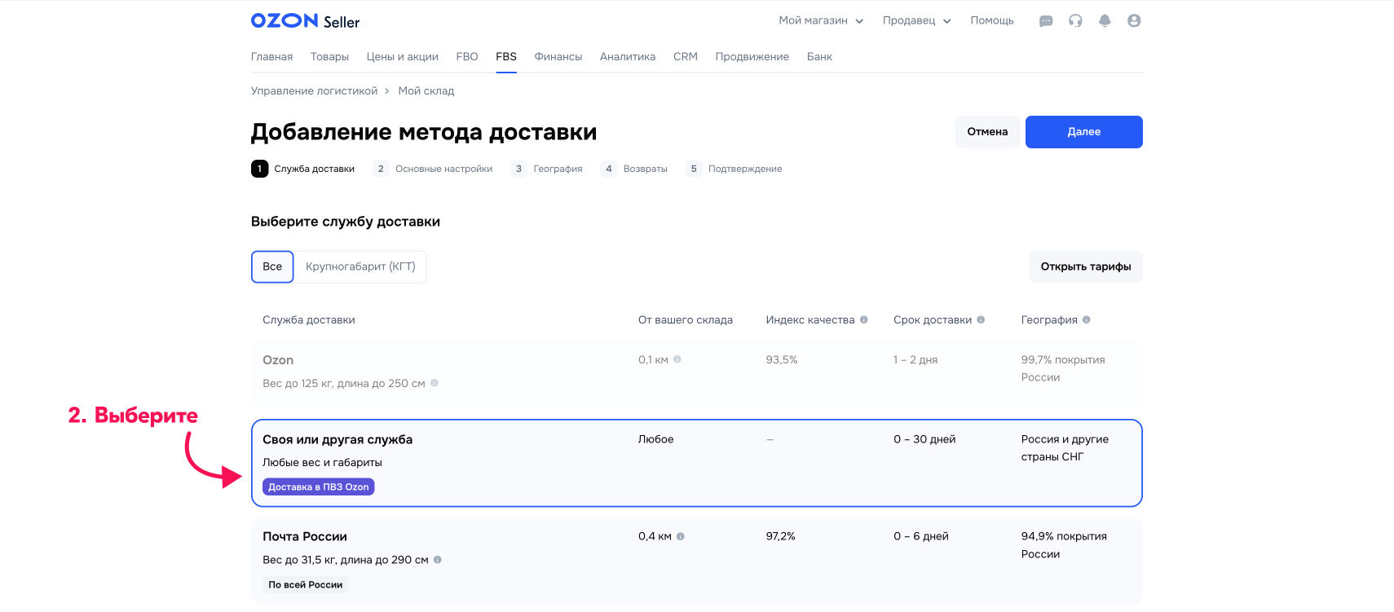Open the Банк tab
This screenshot has width=1394, height=612.
(x=819, y=57)
